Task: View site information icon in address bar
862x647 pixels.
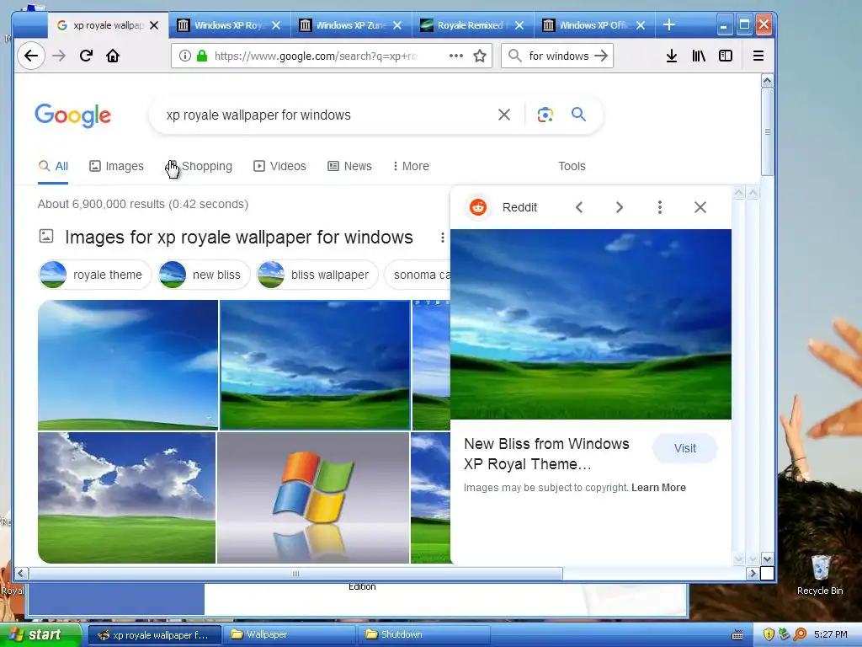Action: point(185,56)
